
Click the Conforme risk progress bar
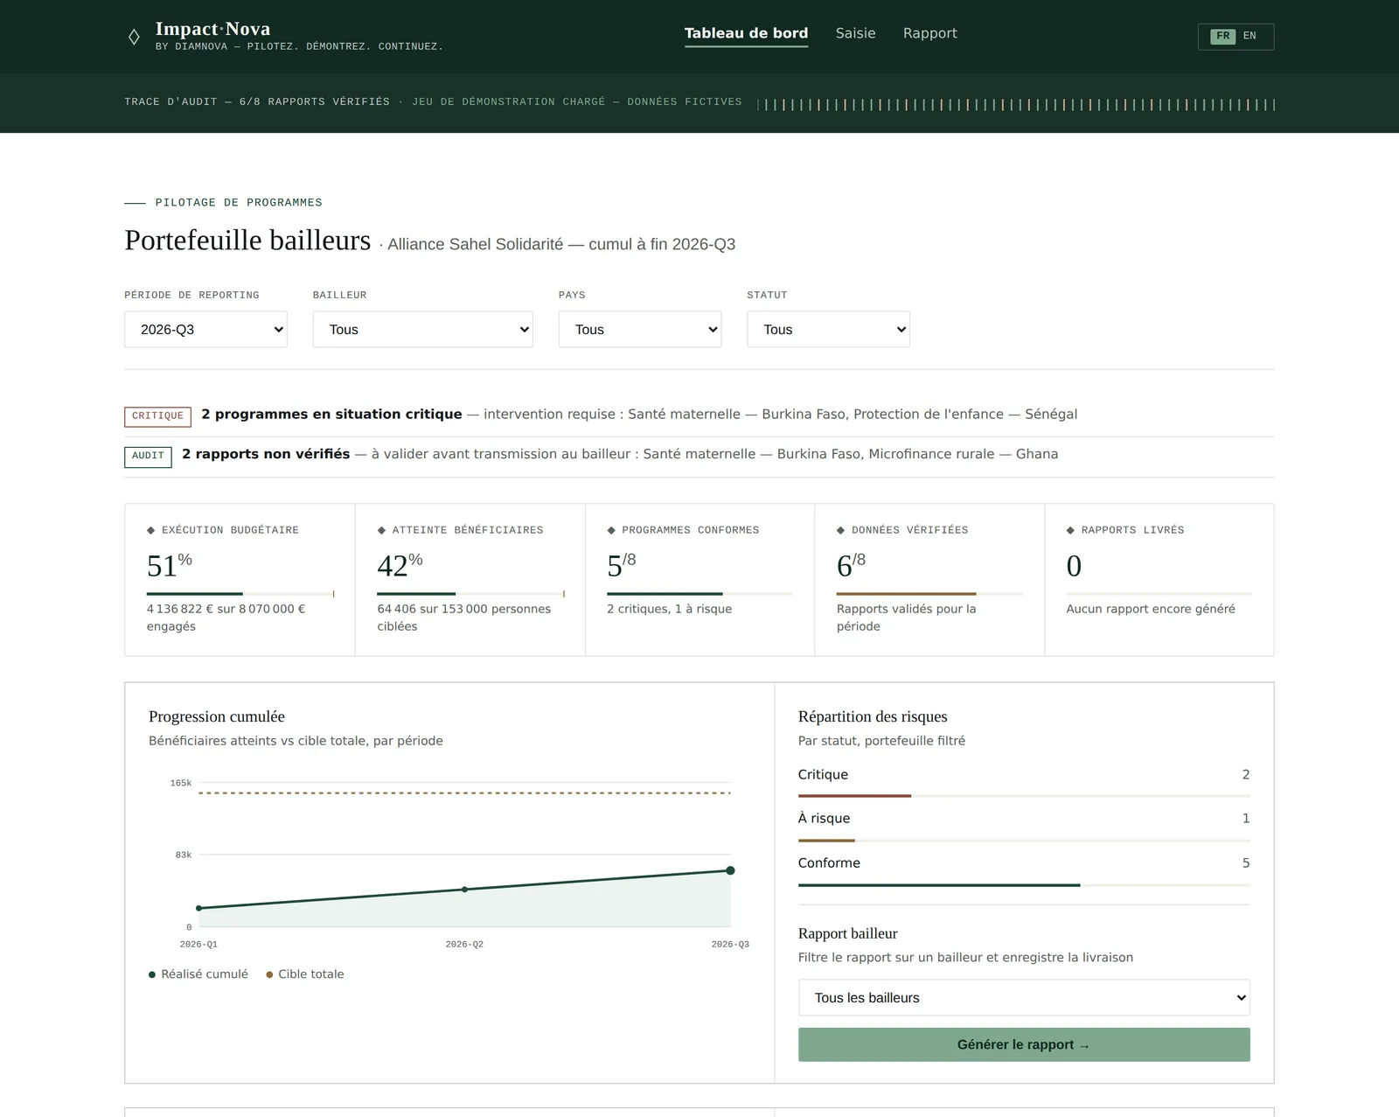coord(1024,885)
